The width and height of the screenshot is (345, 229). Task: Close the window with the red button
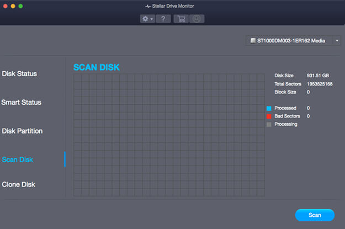click(6, 6)
